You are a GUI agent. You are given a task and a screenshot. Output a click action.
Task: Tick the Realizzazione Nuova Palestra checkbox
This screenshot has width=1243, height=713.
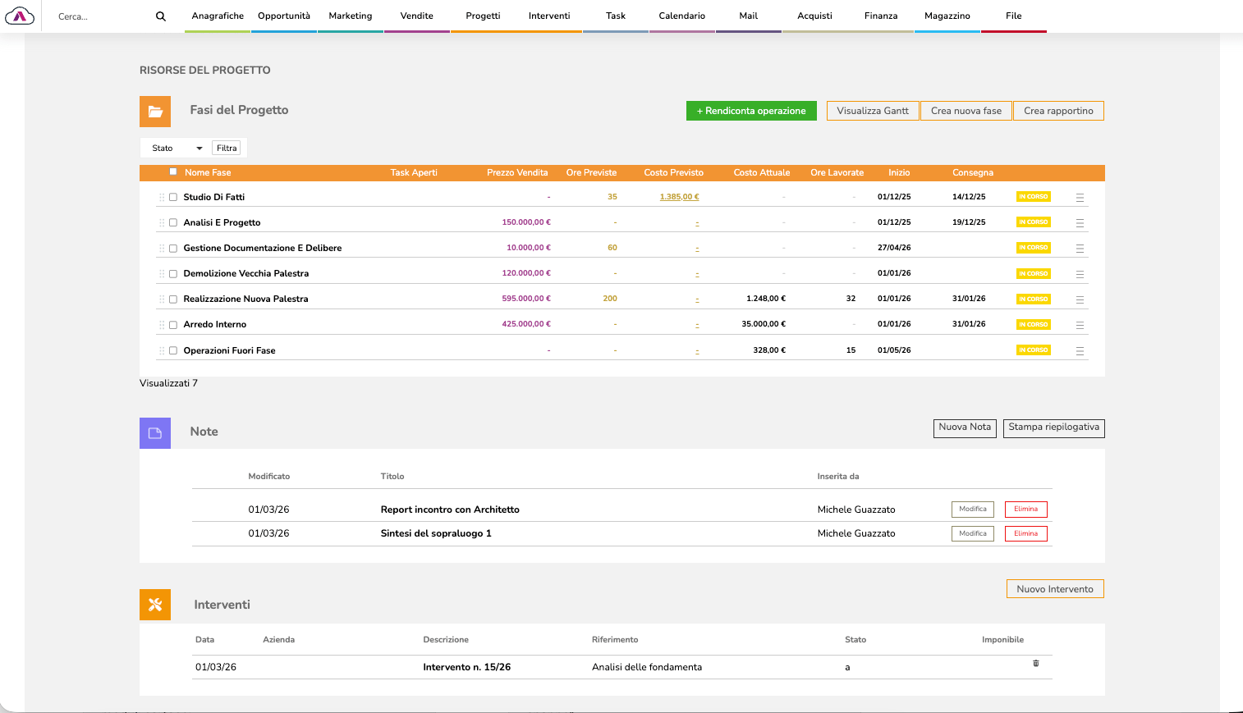173,299
